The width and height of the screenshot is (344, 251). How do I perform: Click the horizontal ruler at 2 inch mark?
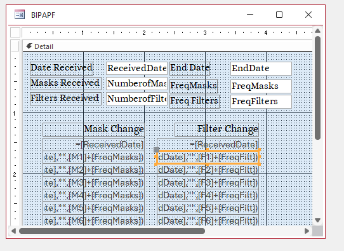click(x=144, y=32)
